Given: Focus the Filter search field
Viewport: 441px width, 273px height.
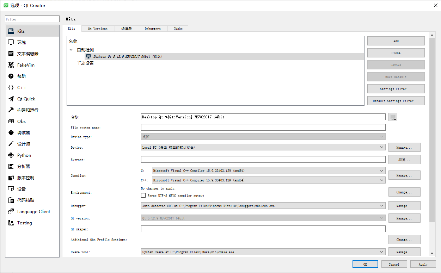Looking at the screenshot, I should coord(32,19).
